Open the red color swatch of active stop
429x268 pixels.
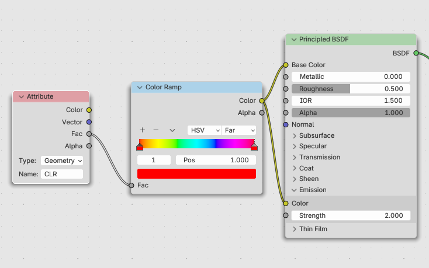coord(197,174)
